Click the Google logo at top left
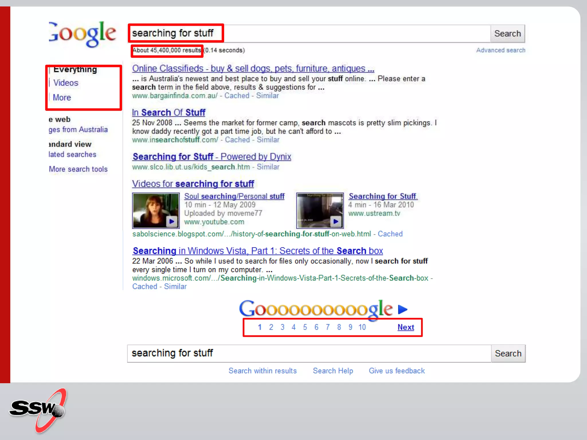Image resolution: width=587 pixels, height=440 pixels. click(x=83, y=34)
